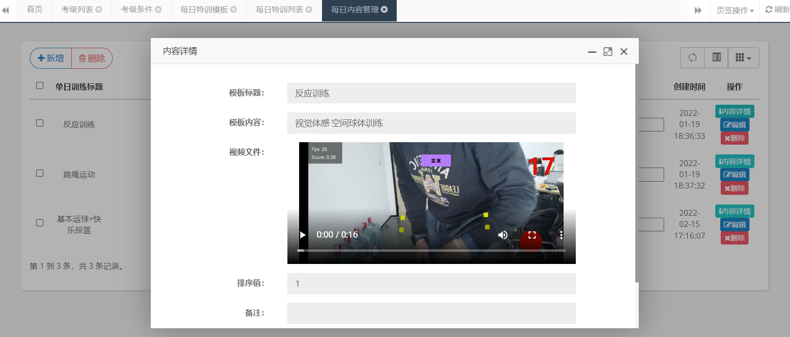Tick the checkbox for 反应训练 row

[x=40, y=123]
